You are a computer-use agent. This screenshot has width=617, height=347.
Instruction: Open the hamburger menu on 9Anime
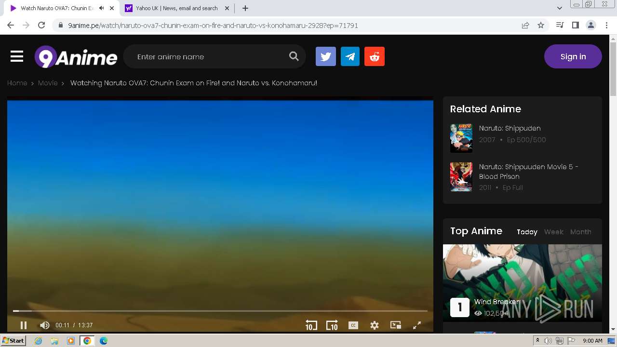pyautogui.click(x=17, y=56)
